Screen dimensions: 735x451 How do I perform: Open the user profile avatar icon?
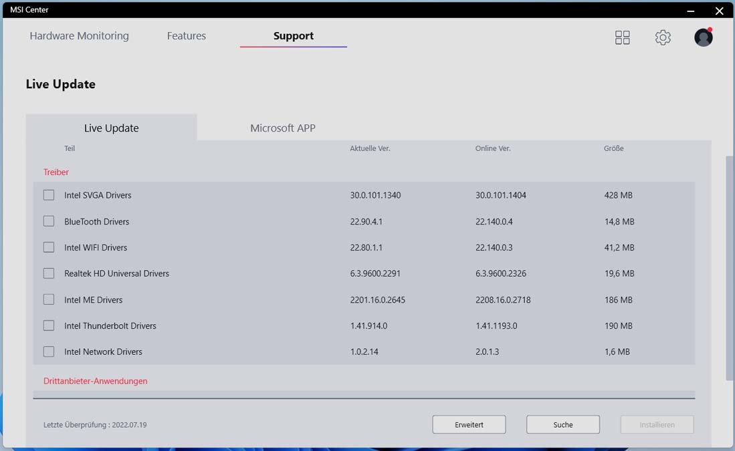[703, 37]
